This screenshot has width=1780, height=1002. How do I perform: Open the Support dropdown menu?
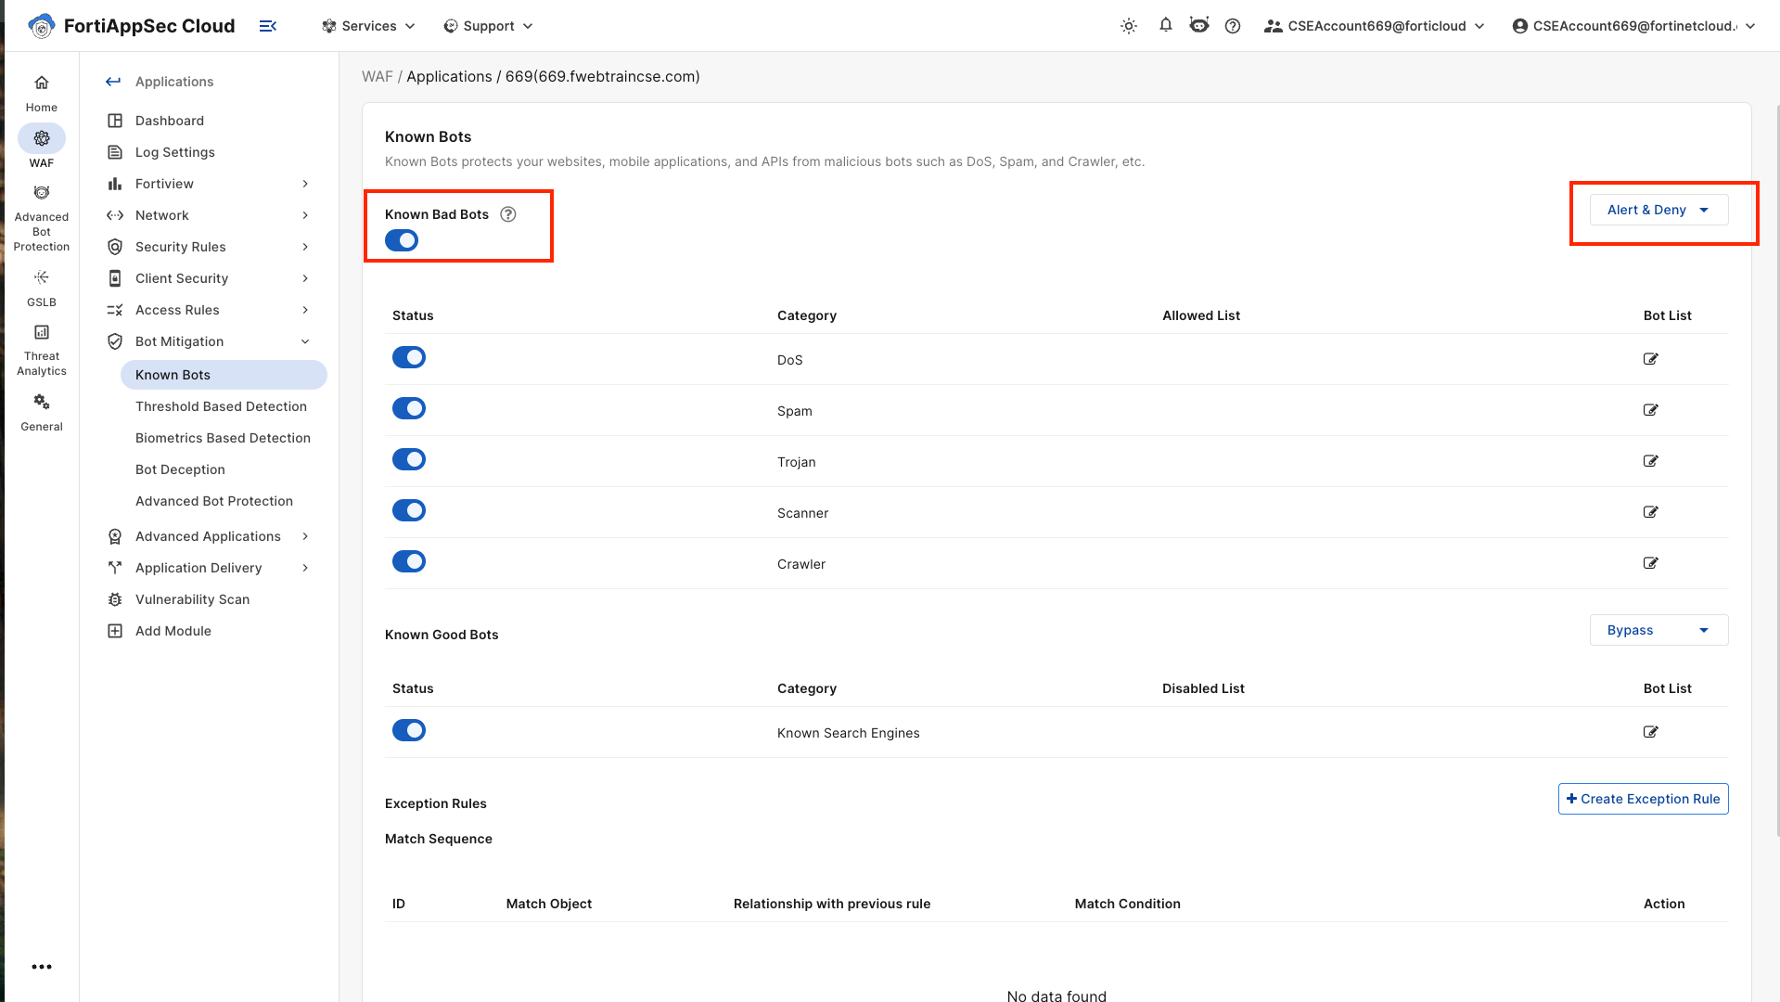(x=488, y=26)
